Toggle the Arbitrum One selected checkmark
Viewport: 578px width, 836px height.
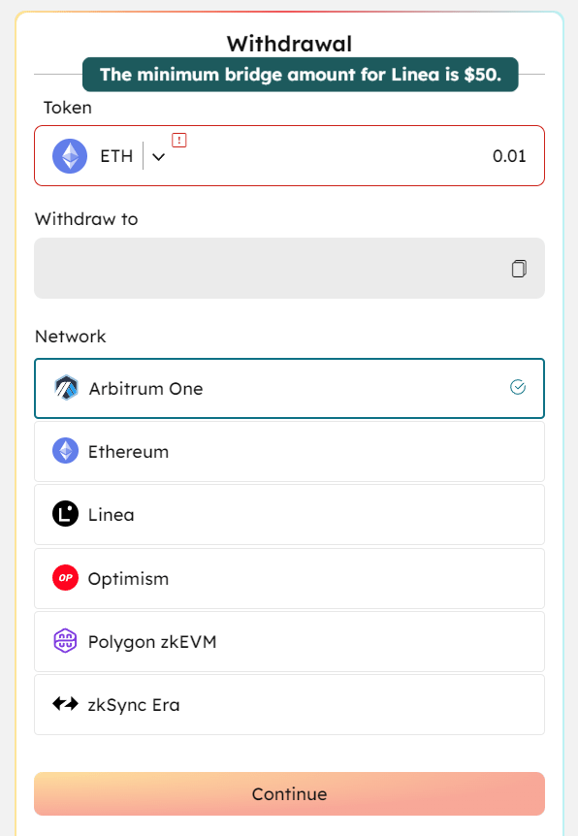518,387
